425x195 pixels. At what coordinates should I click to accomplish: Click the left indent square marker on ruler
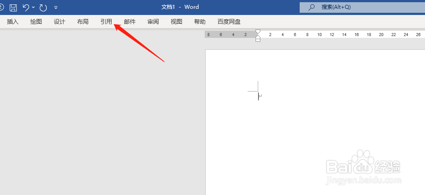pyautogui.click(x=258, y=40)
